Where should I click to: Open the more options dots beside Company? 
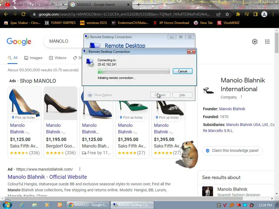click(241, 97)
